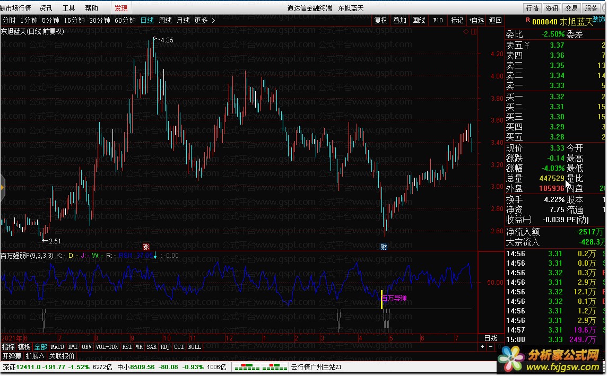Click the first signal-strength indicator in status bar
This screenshot has width=608, height=376.
point(247,366)
